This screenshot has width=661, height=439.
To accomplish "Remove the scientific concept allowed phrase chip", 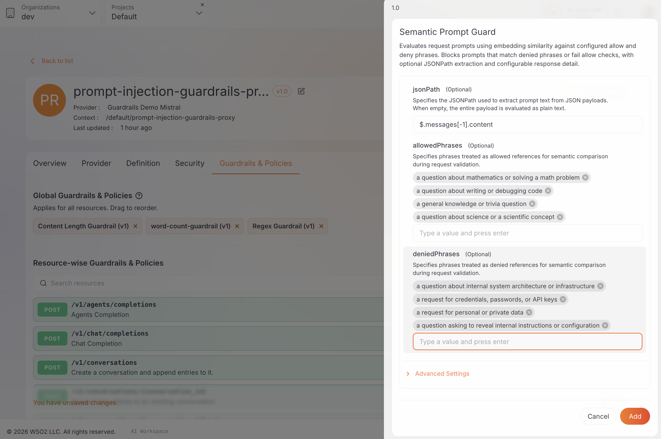I will pos(560,217).
